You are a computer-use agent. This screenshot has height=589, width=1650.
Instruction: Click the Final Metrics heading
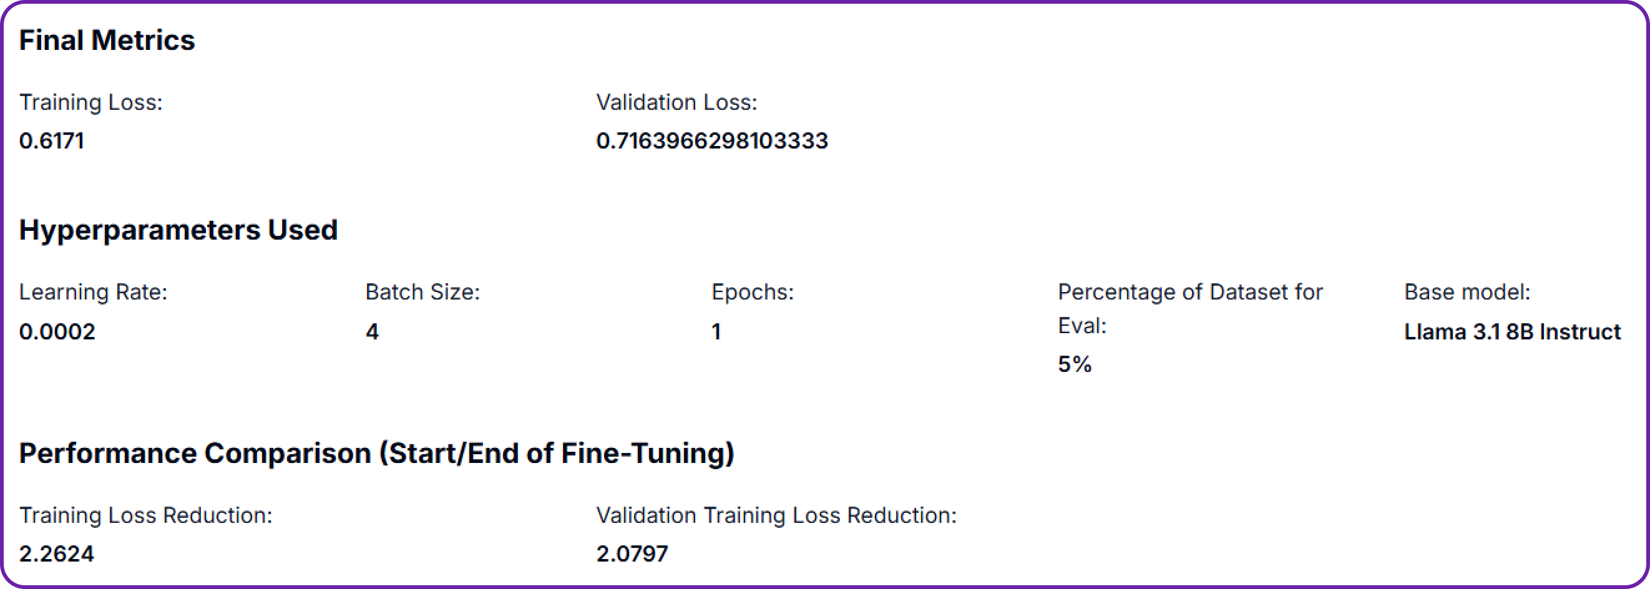click(x=107, y=41)
